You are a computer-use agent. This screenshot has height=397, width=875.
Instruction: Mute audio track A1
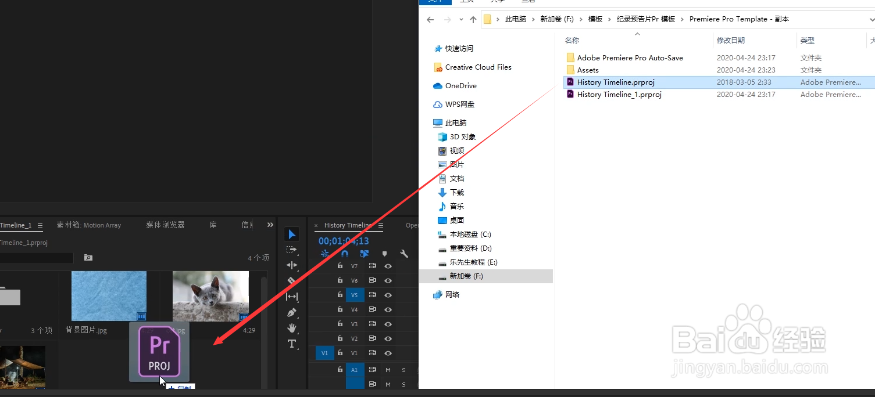pyautogui.click(x=388, y=370)
